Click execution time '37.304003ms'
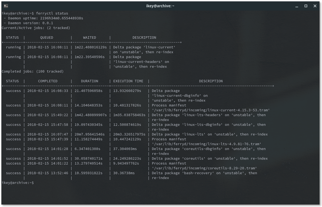Viewport: 322px width, 207px height. (125, 149)
